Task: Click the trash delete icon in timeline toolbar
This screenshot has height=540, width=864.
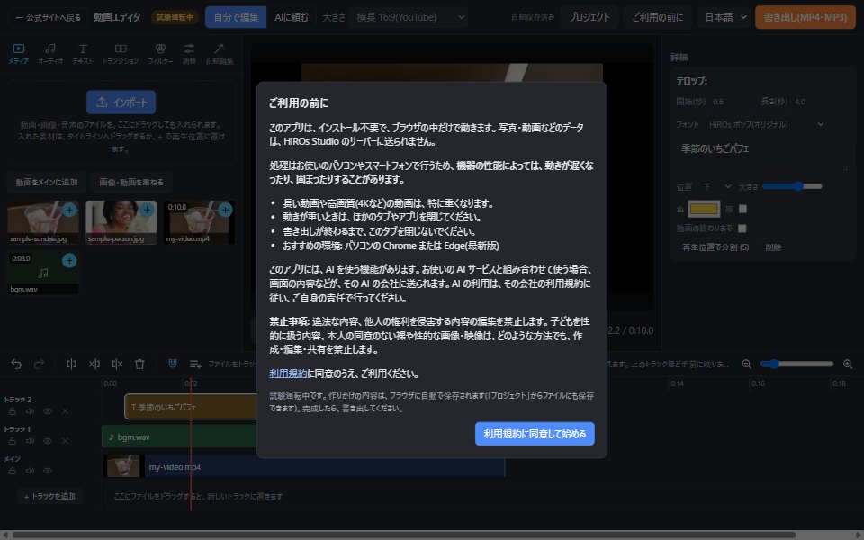Action: click(x=140, y=364)
